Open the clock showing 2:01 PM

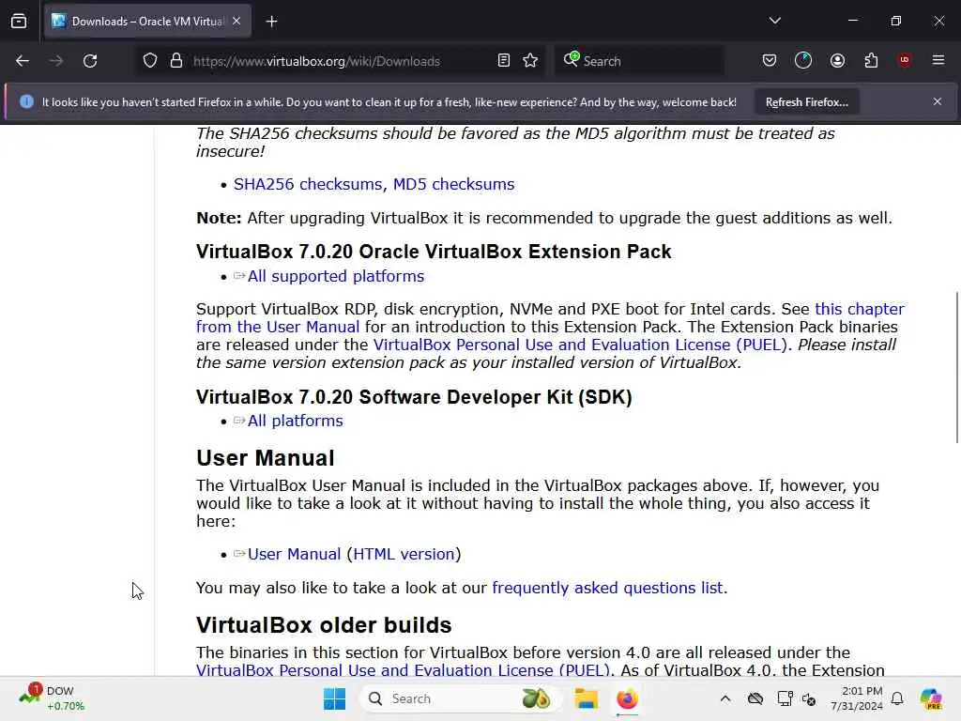pyautogui.click(x=857, y=698)
